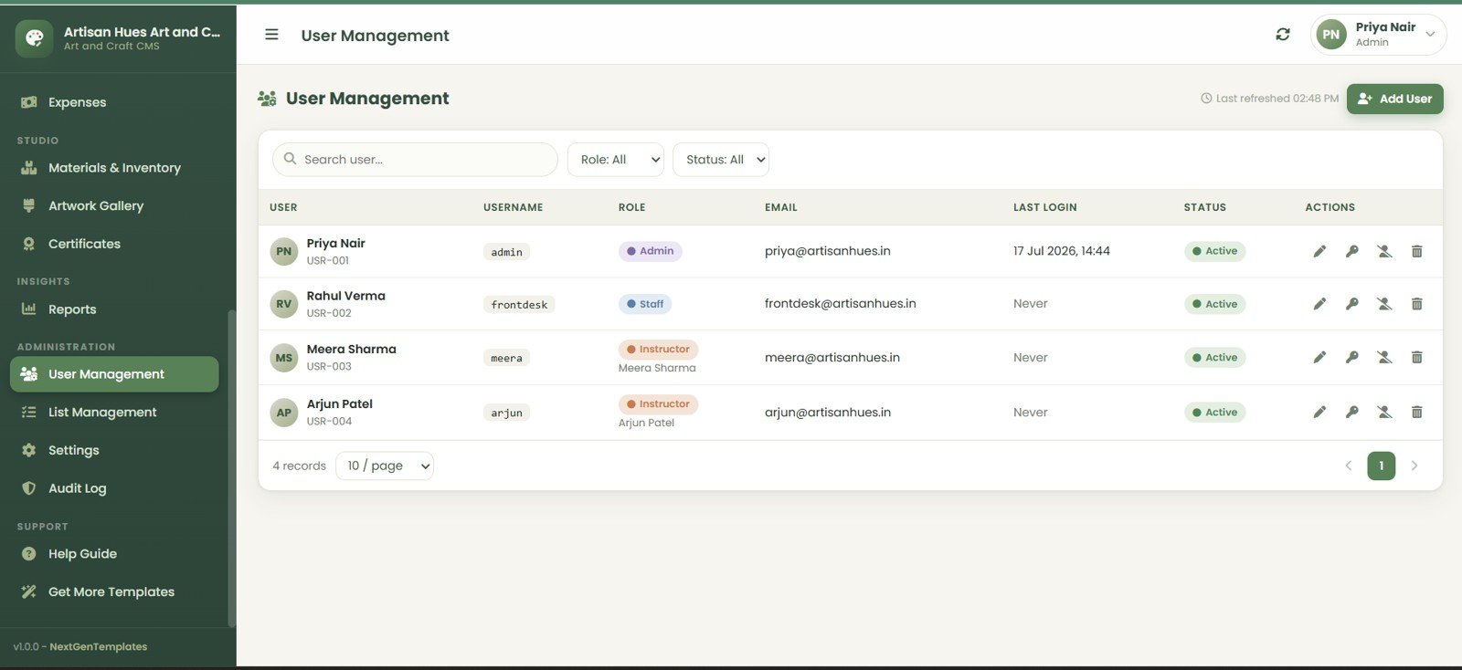Click the refresh icon in the header
Viewport: 1462px width, 670px height.
pyautogui.click(x=1283, y=35)
